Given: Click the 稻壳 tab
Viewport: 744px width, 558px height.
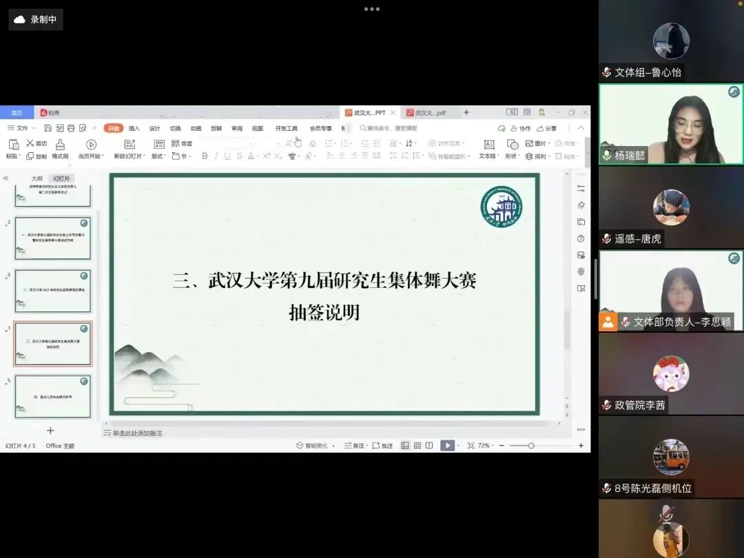Looking at the screenshot, I should [50, 113].
